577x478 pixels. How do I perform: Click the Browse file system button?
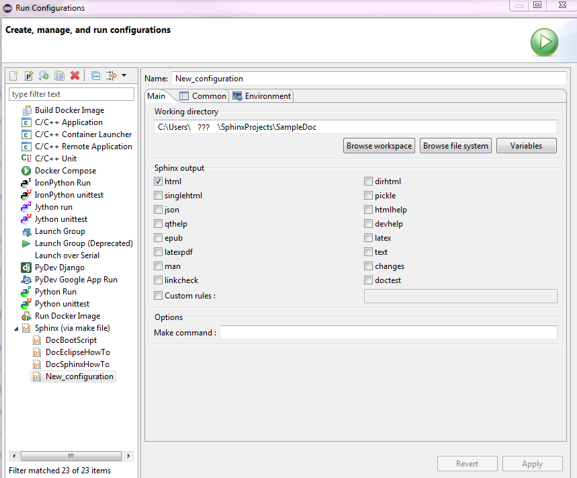tap(455, 146)
